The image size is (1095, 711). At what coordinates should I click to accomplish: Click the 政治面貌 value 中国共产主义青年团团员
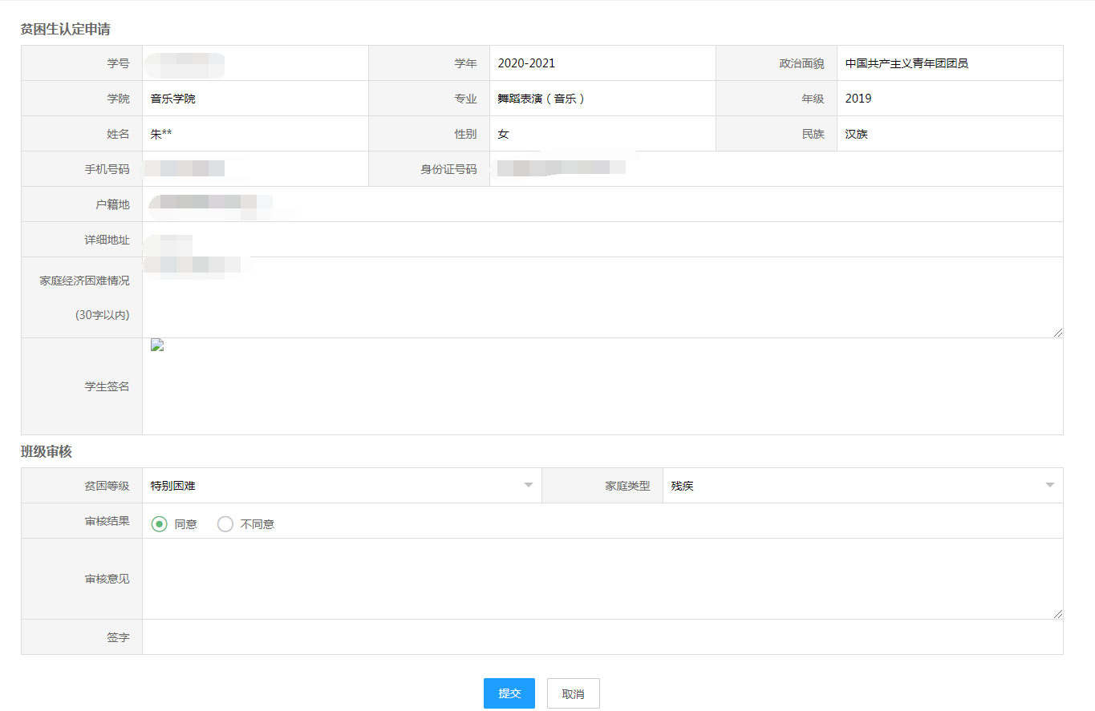[x=906, y=63]
